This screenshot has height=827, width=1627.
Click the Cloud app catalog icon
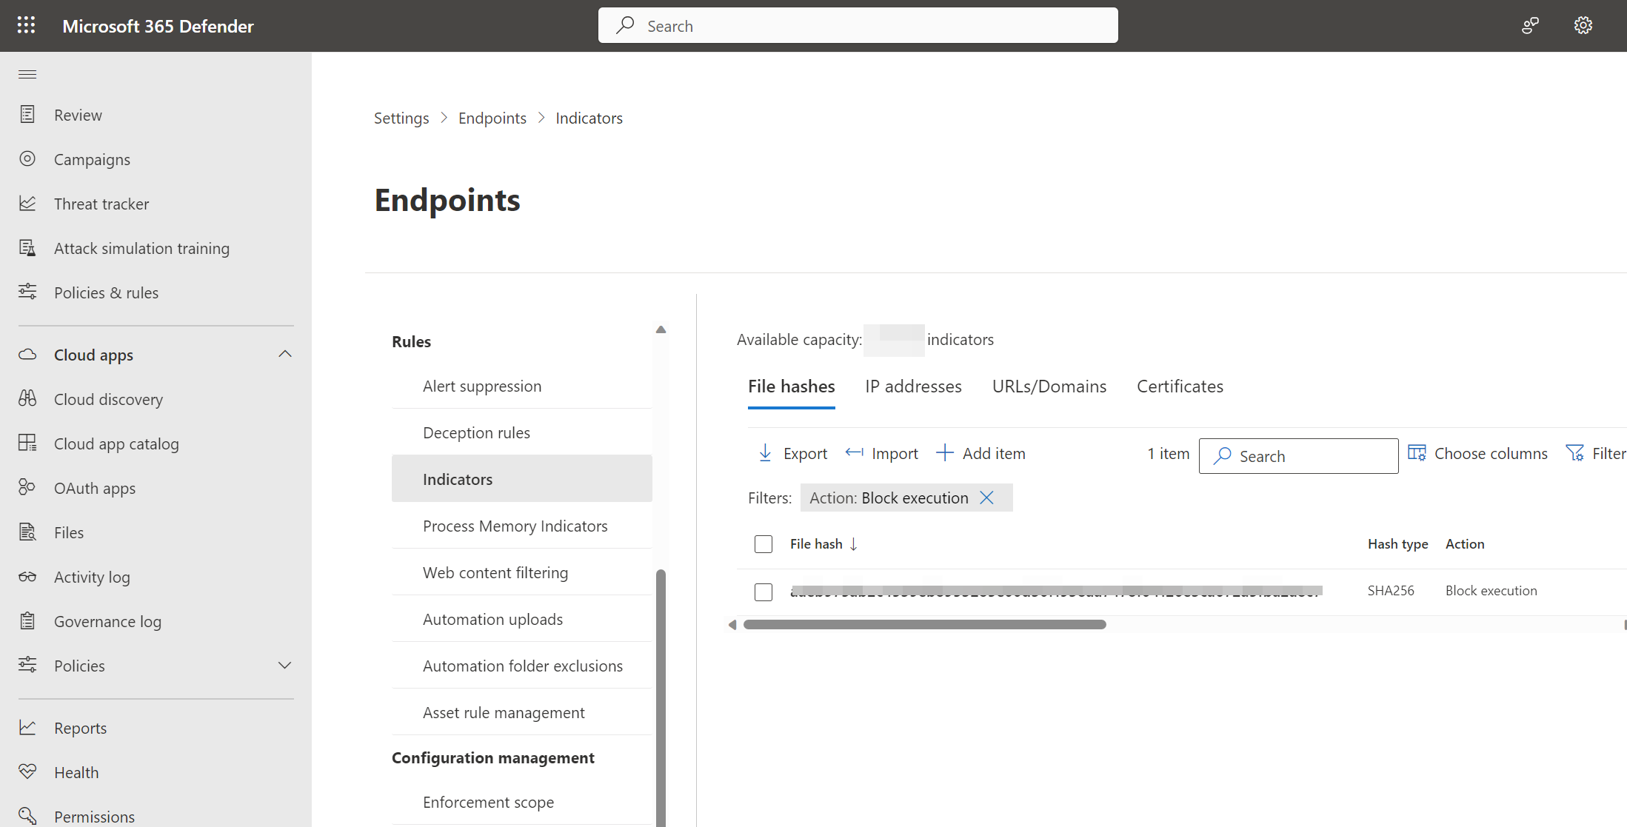point(27,443)
